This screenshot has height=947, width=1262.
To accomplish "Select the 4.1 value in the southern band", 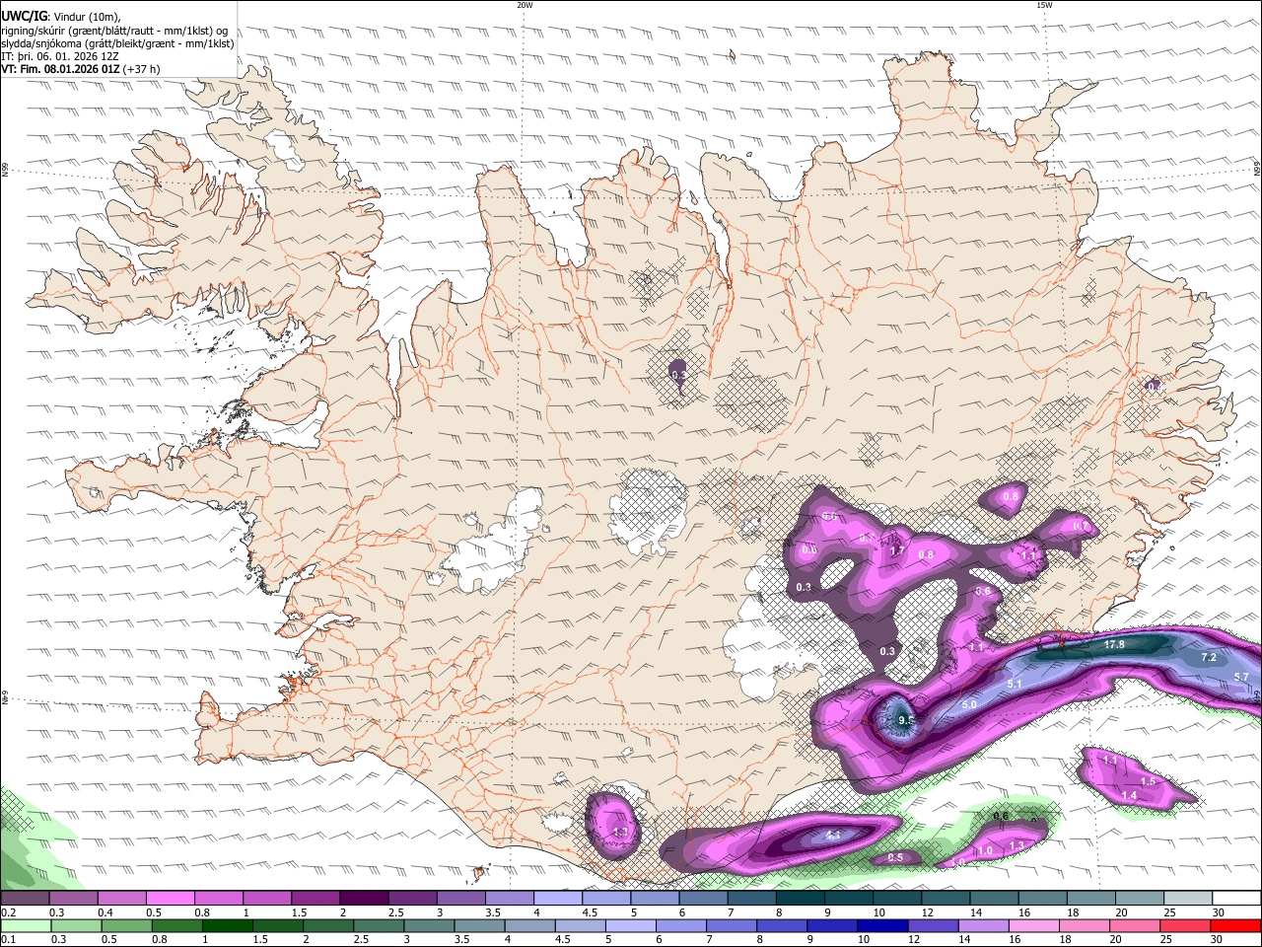I will 833,836.
